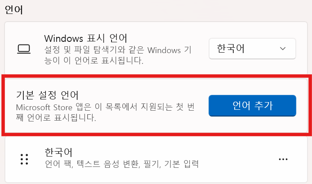Image resolution: width=312 pixels, height=184 pixels.
Task: Click the 기본 설정 언어 title text
Action: point(47,95)
